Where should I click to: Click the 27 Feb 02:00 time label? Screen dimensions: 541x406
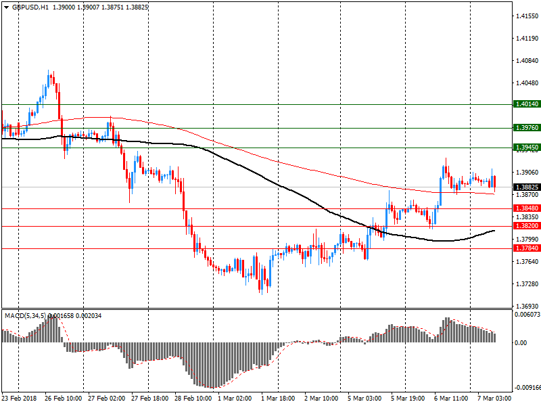[x=106, y=398]
